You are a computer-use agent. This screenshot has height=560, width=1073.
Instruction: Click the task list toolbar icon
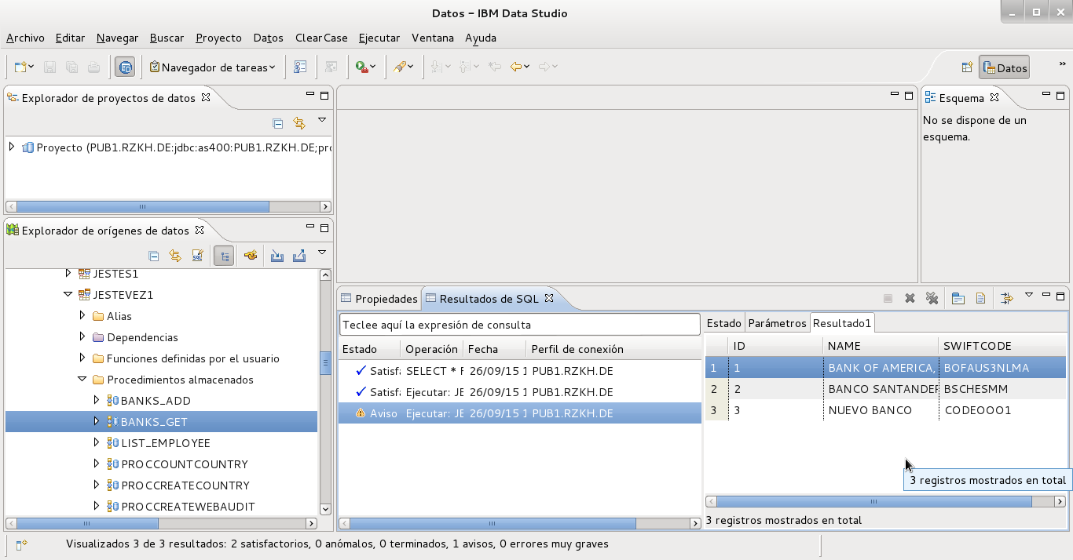[300, 67]
